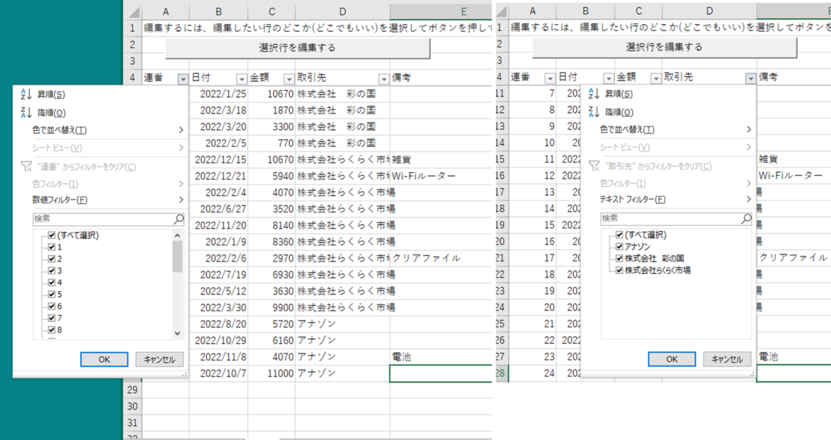Click the clear-filter funnel icon for 取引先
Viewport: 831px width, 440px height.
[x=593, y=166]
